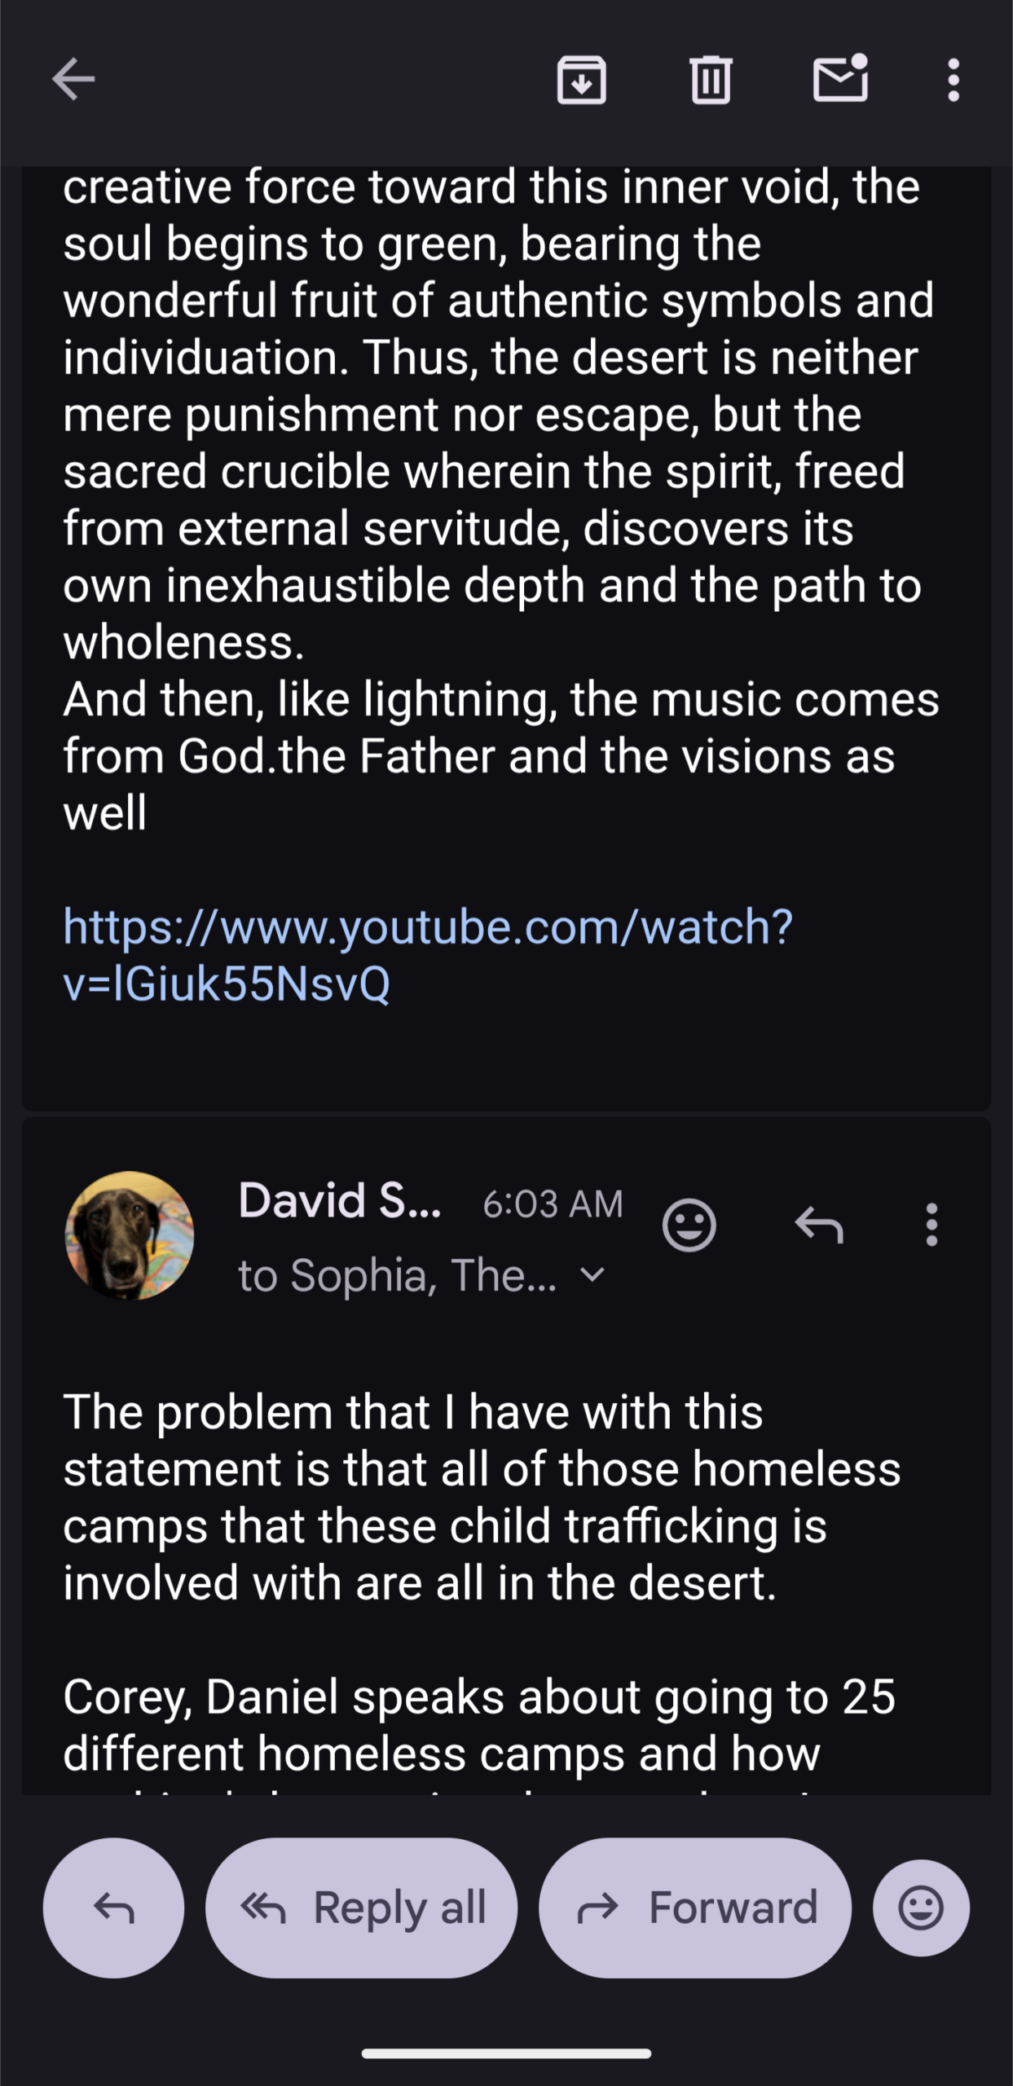Image resolution: width=1013 pixels, height=2086 pixels.
Task: Tap the Android home gesture bar
Action: [x=506, y=2053]
